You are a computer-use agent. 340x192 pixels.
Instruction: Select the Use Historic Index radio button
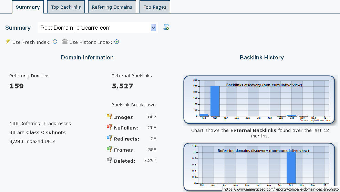[116, 42]
